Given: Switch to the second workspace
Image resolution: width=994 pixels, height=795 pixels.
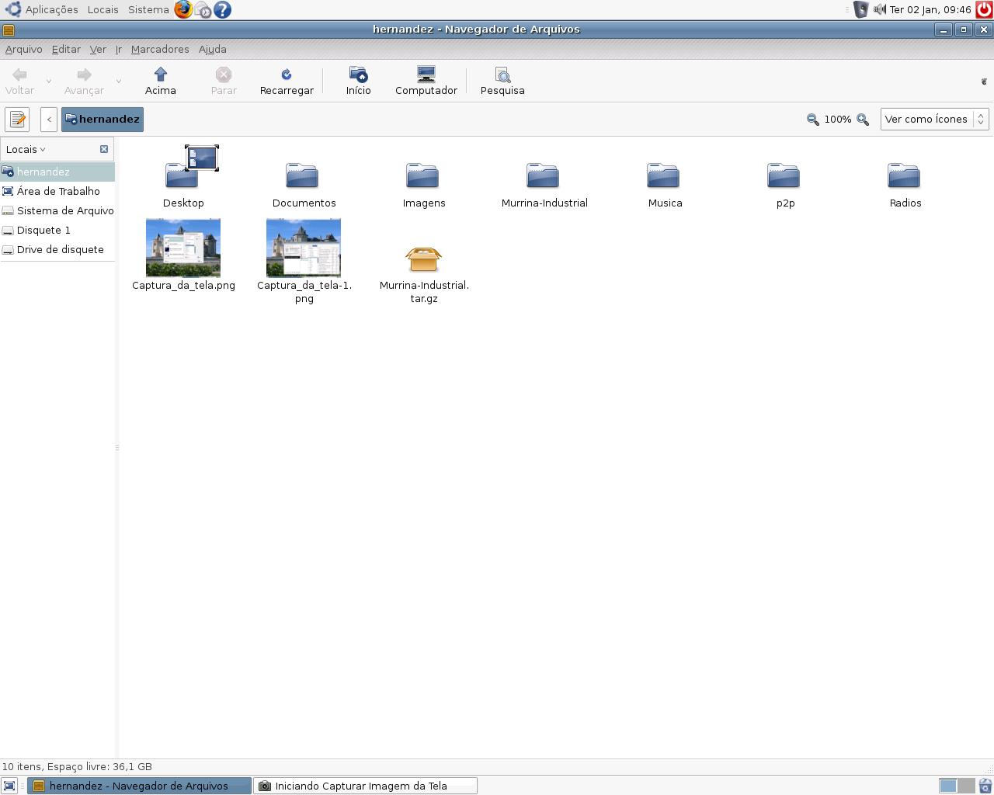Looking at the screenshot, I should coord(965,786).
